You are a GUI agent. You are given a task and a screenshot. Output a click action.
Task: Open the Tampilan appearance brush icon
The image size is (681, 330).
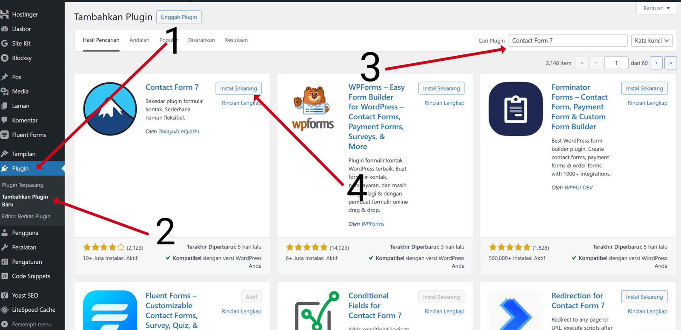pyautogui.click(x=5, y=154)
